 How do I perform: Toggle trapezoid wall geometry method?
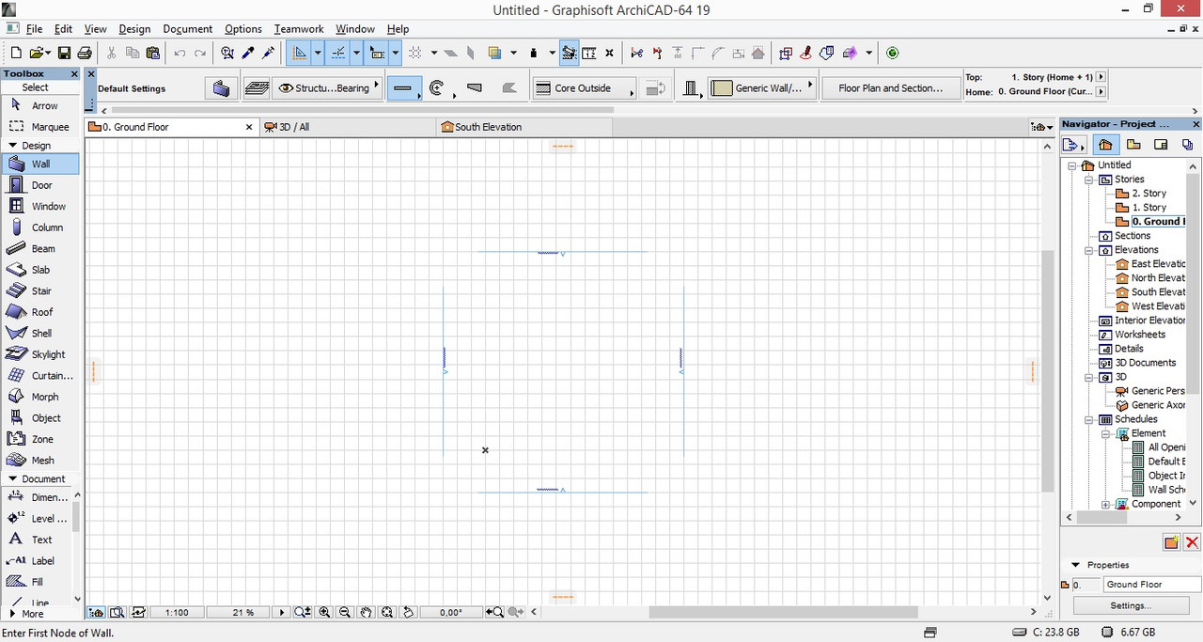coord(475,88)
